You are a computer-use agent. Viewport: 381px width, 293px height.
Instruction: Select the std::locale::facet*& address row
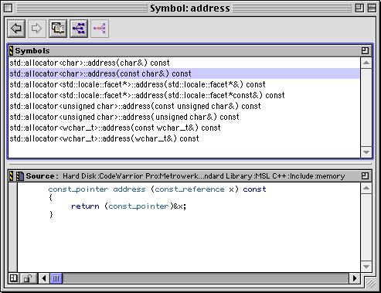pos(184,84)
